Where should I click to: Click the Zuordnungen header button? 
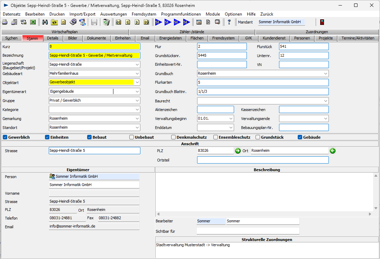[317, 32]
